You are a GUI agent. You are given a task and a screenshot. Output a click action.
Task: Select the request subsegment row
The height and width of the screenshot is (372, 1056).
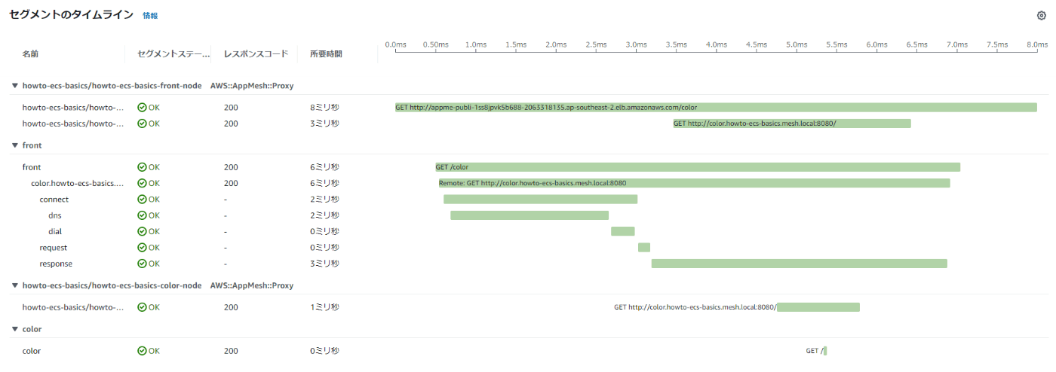[x=54, y=248]
